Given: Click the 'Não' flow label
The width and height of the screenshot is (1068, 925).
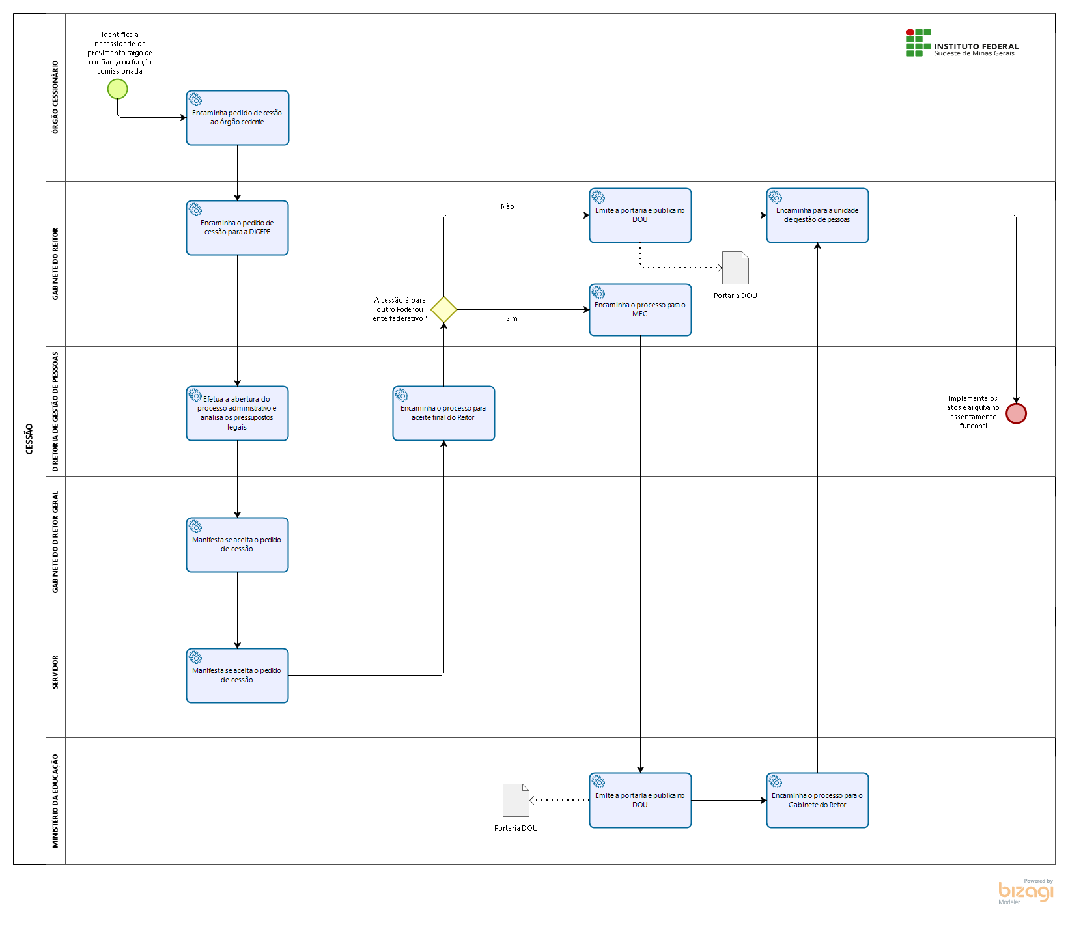Looking at the screenshot, I should click(x=507, y=206).
